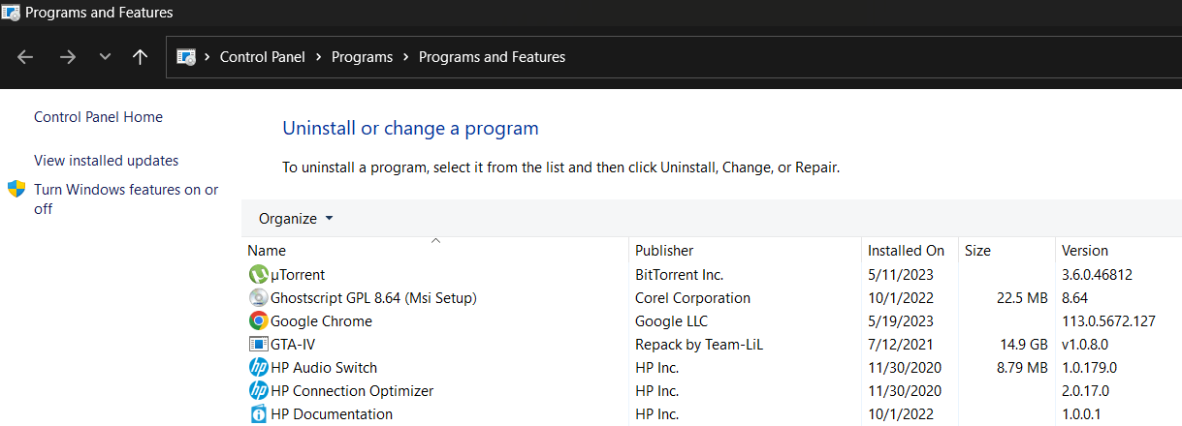Click the Google Chrome icon
Image resolution: width=1182 pixels, height=426 pixels.
coord(258,321)
